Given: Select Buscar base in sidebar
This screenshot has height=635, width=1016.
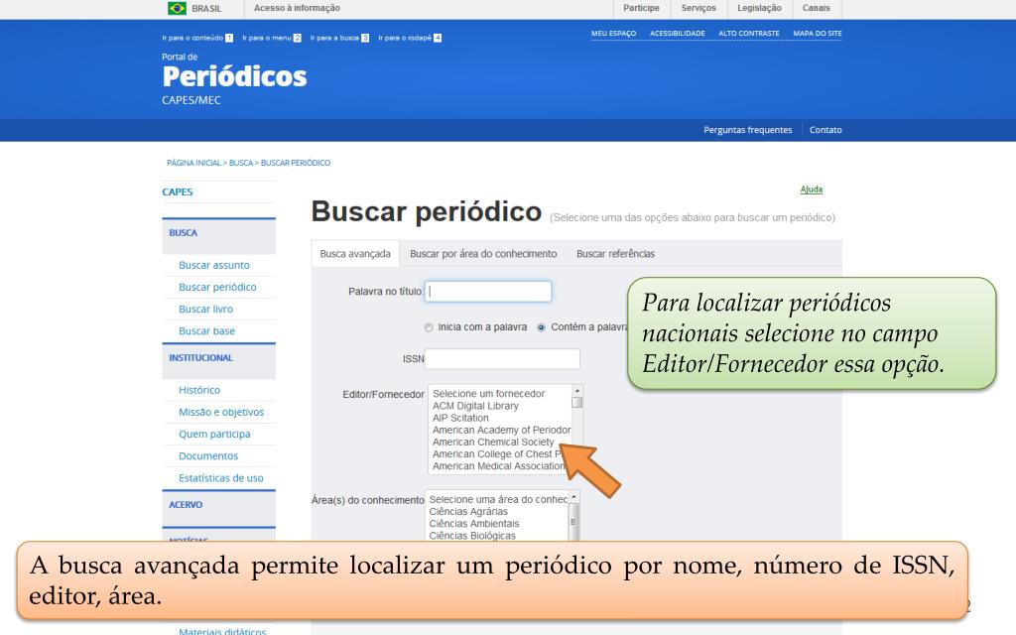Looking at the screenshot, I should pos(206,331).
